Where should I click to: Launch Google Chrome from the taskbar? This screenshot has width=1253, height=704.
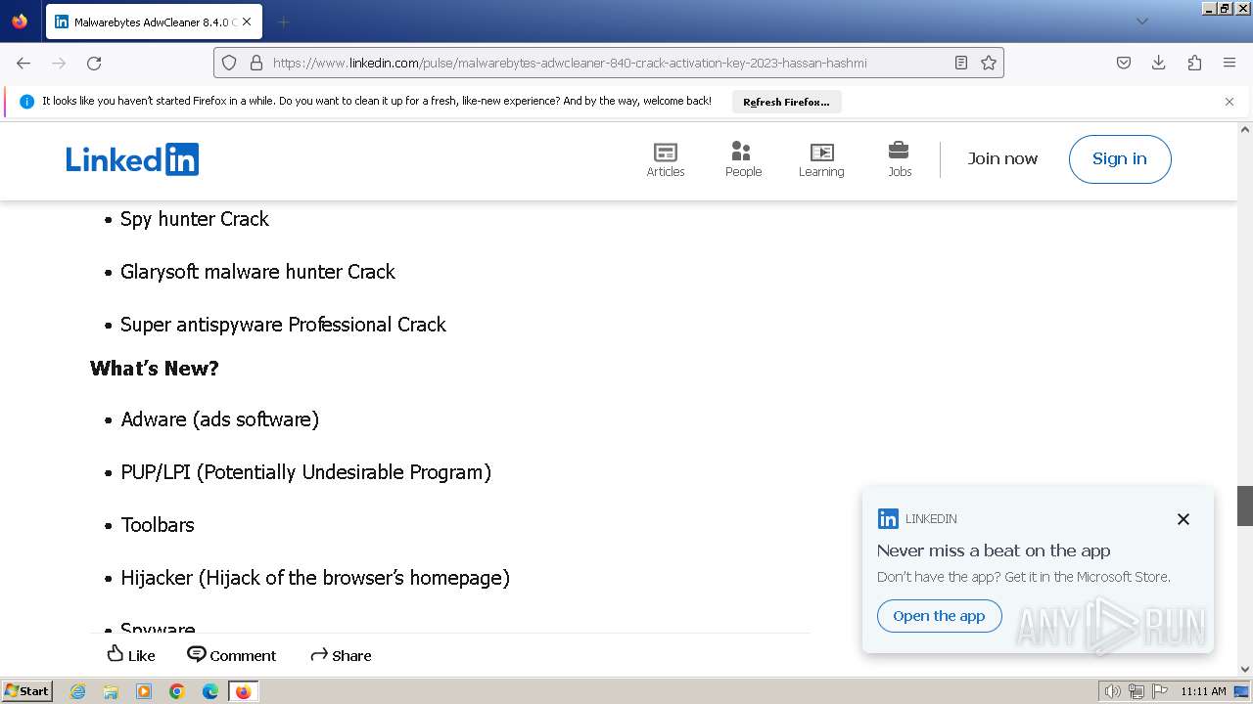point(177,691)
